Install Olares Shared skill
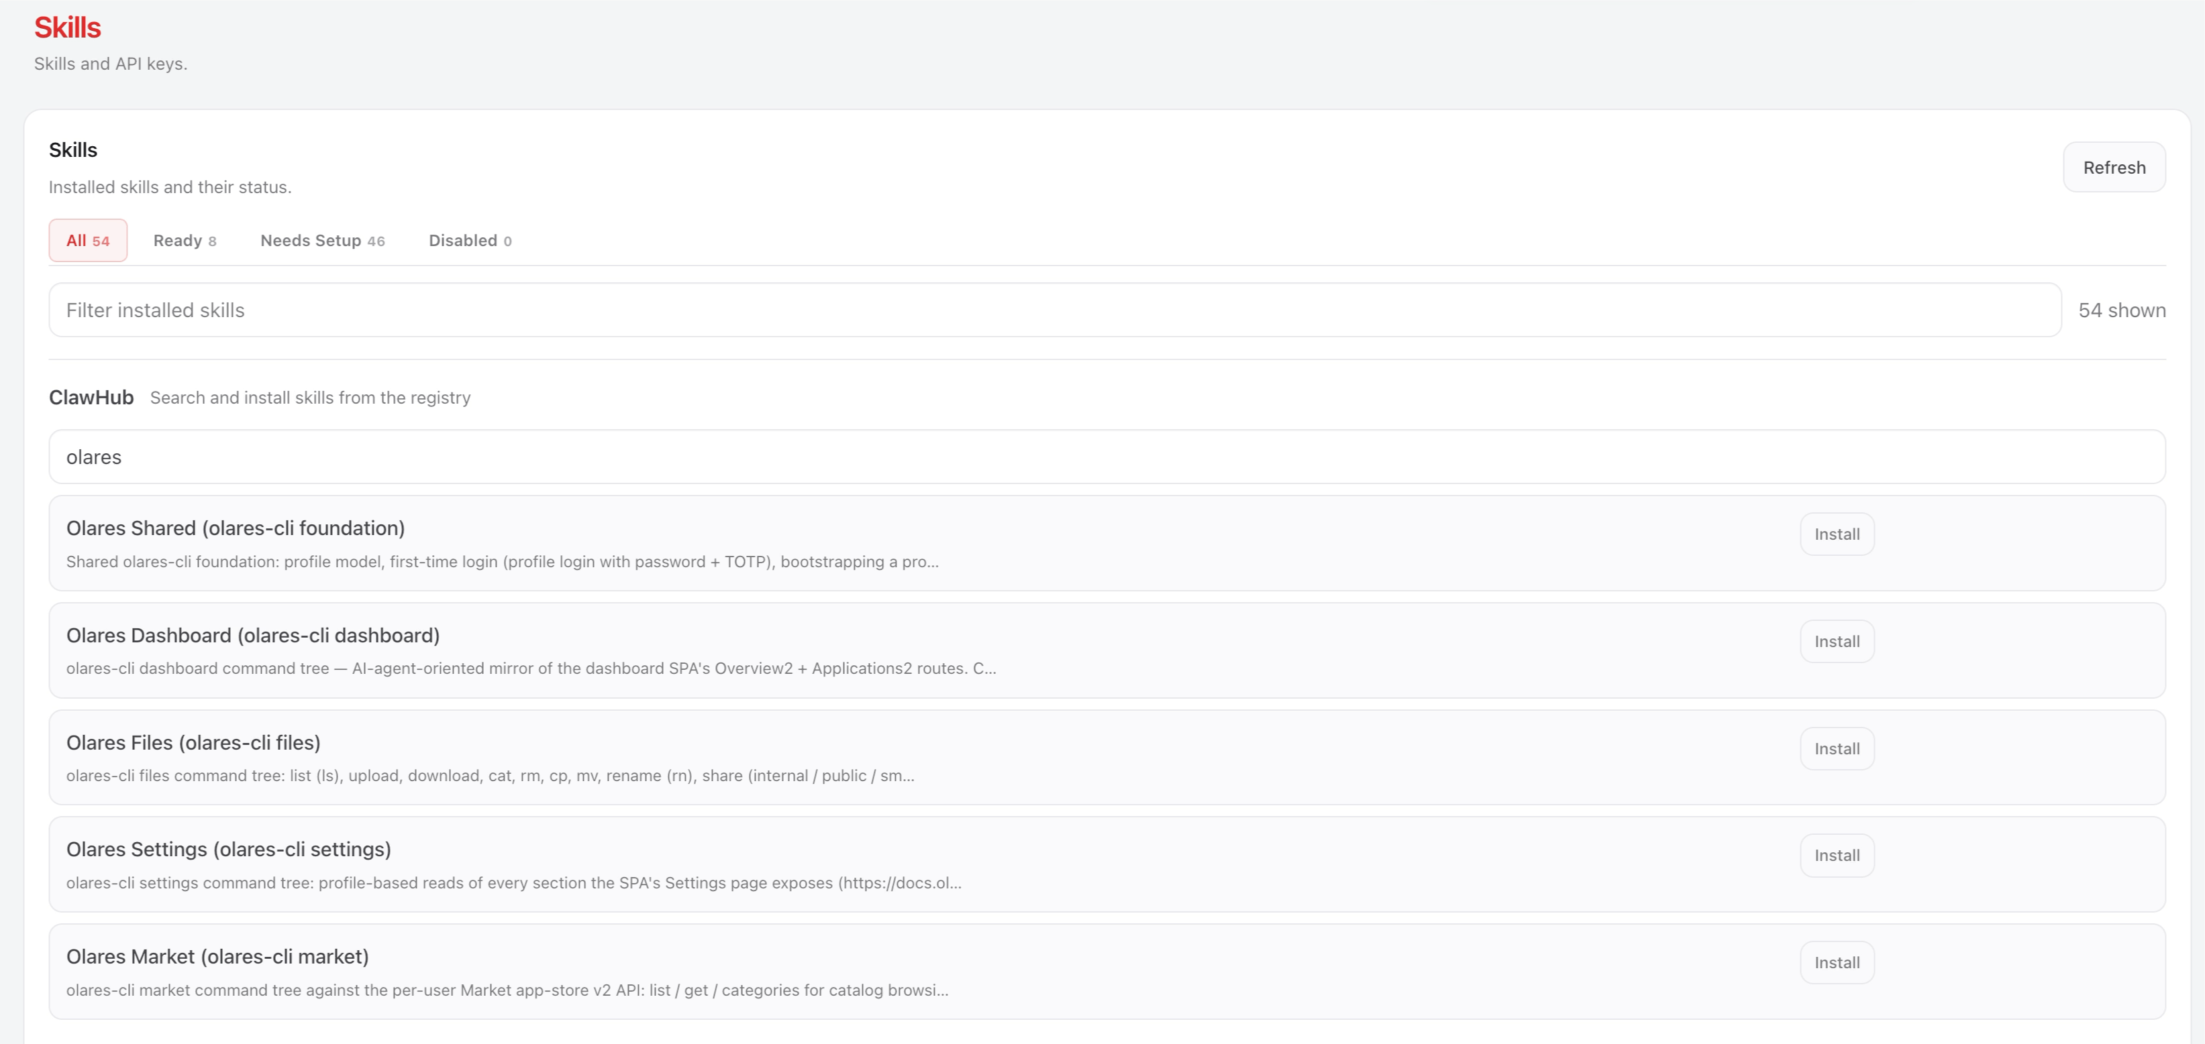The image size is (2205, 1044). pyautogui.click(x=1837, y=534)
